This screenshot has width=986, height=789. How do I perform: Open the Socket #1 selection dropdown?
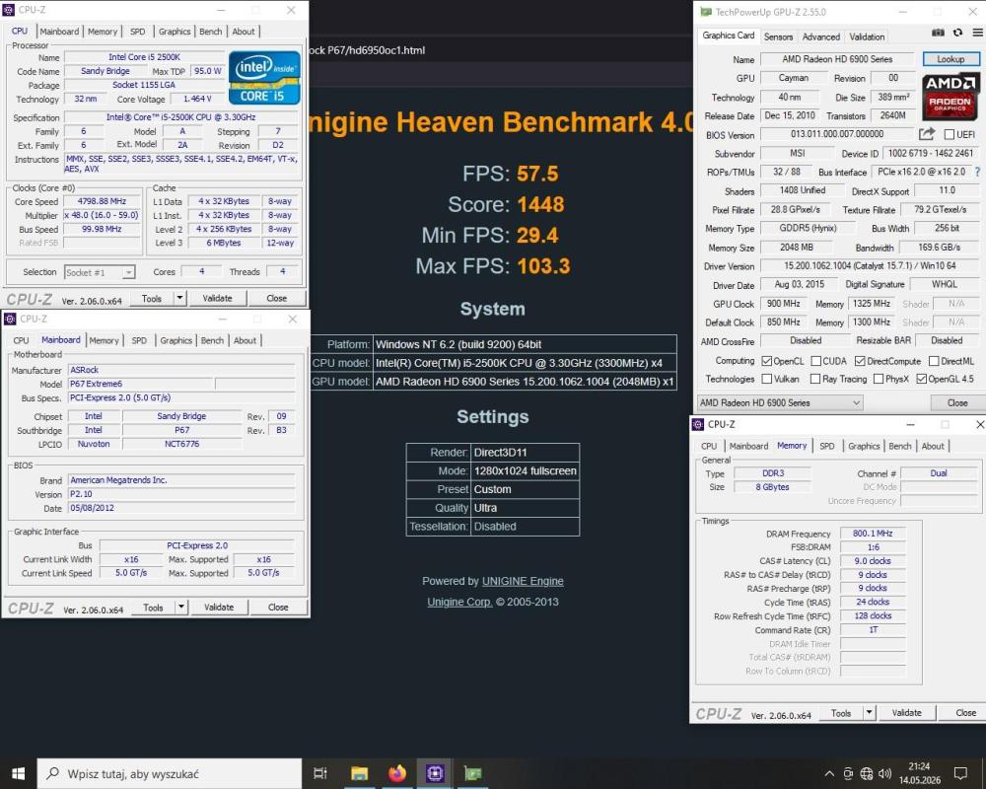click(100, 272)
